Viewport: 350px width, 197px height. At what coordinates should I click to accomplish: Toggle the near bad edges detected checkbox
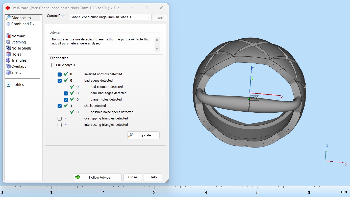[66, 93]
